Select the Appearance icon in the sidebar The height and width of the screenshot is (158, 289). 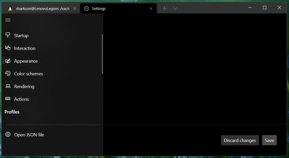tap(8, 61)
